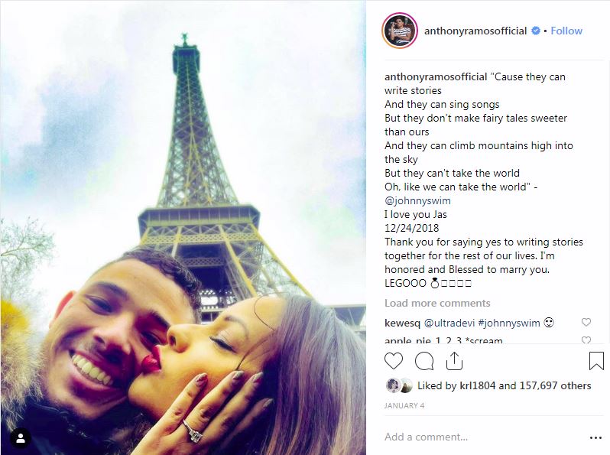The width and height of the screenshot is (610, 455).
Task: Open the anthonyramosofficial username in the header
Action: (x=475, y=31)
